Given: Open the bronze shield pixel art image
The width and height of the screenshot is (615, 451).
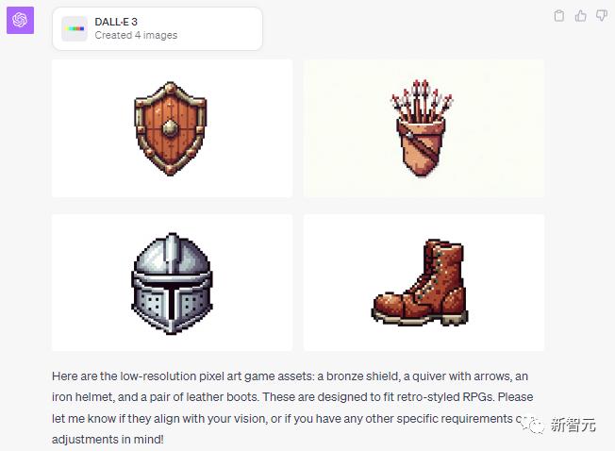Looking at the screenshot, I should (x=171, y=128).
